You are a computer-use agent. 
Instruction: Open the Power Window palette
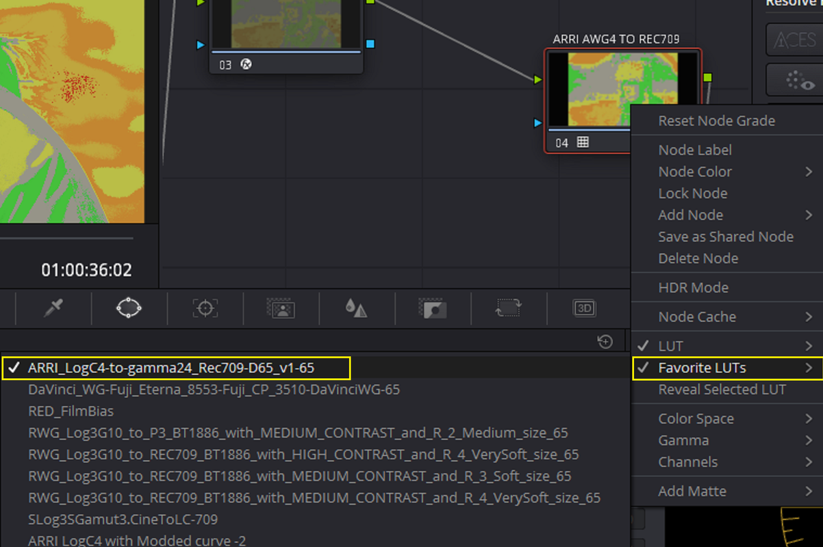(x=129, y=308)
